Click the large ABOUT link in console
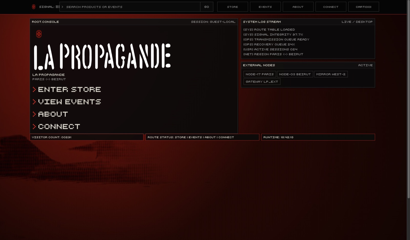The image size is (410, 240). [53, 114]
